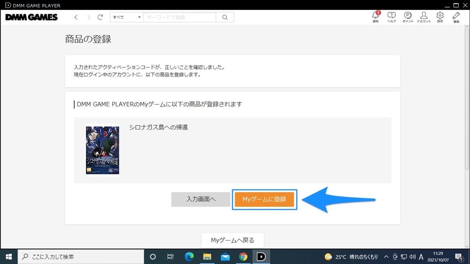Open the Account (アカウント) icon
470x264 pixels.
[423, 16]
